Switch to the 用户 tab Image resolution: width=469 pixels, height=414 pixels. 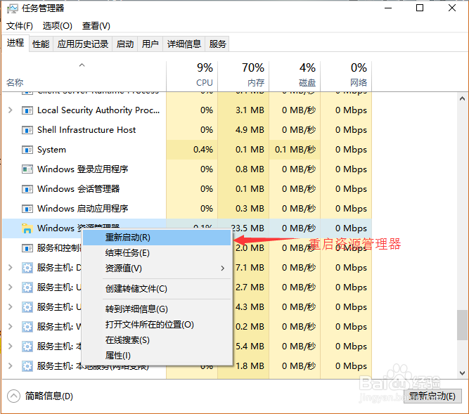tap(150, 44)
